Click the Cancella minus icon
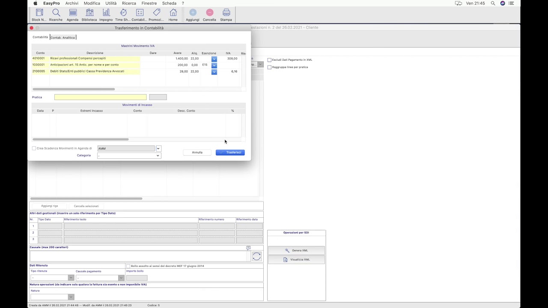 click(209, 15)
